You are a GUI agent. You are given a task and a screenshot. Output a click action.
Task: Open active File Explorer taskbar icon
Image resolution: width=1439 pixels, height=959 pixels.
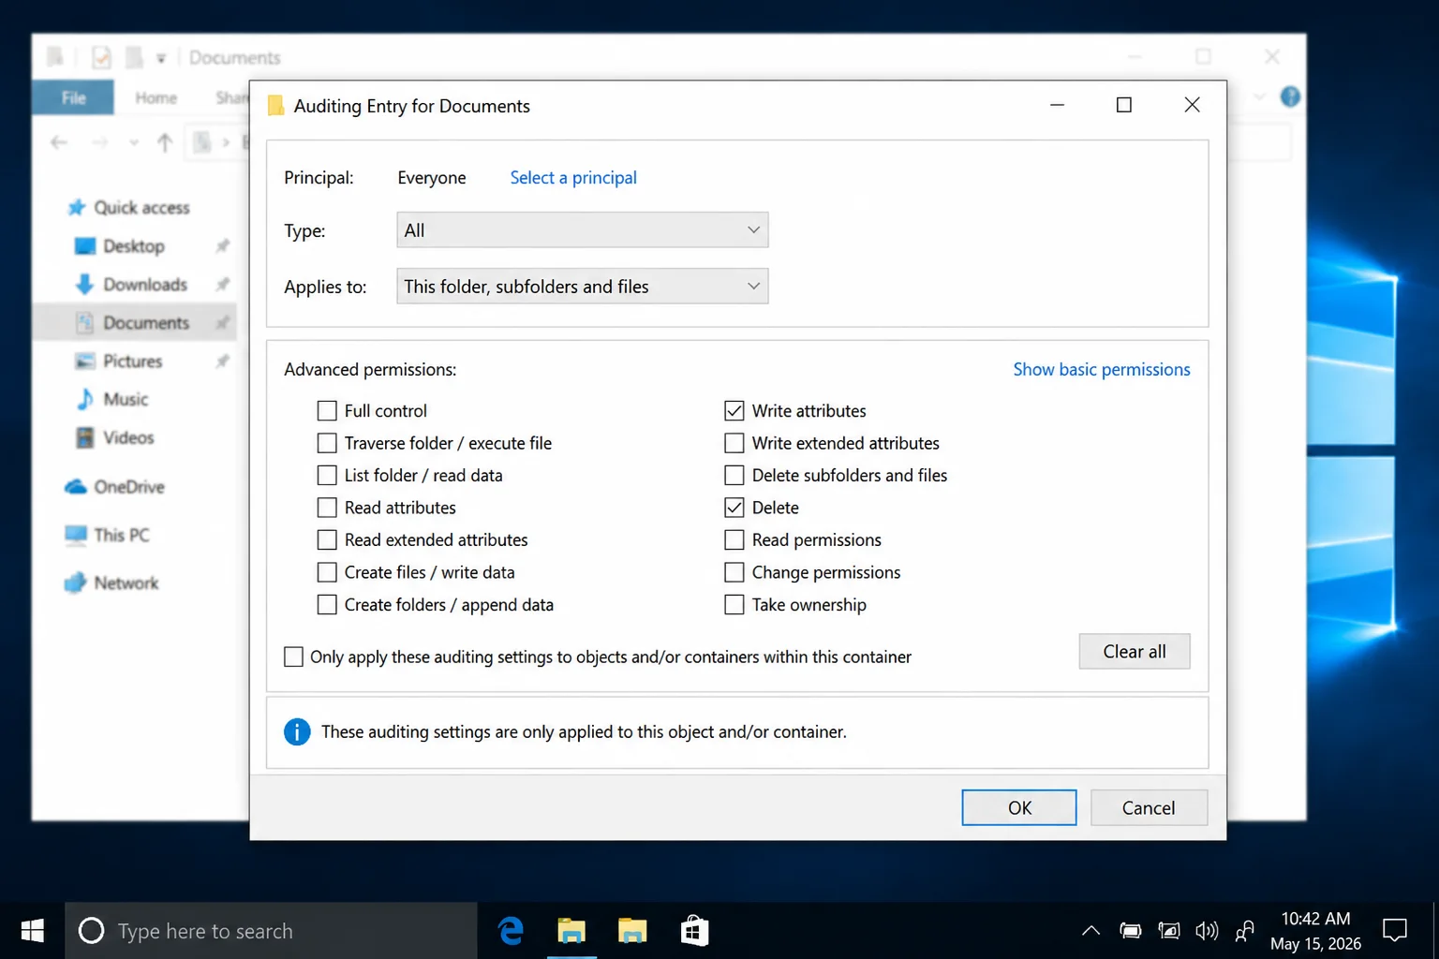point(571,930)
